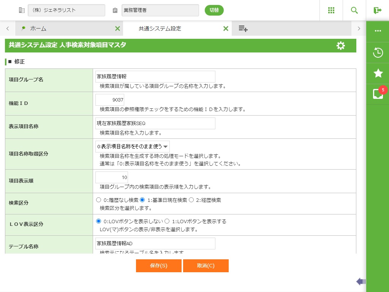Select the 0:履歴なし検索 radio button
The image size is (389, 292).
(x=99, y=200)
